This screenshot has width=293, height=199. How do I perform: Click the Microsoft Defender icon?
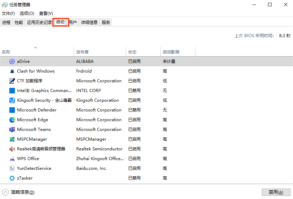[12, 110]
